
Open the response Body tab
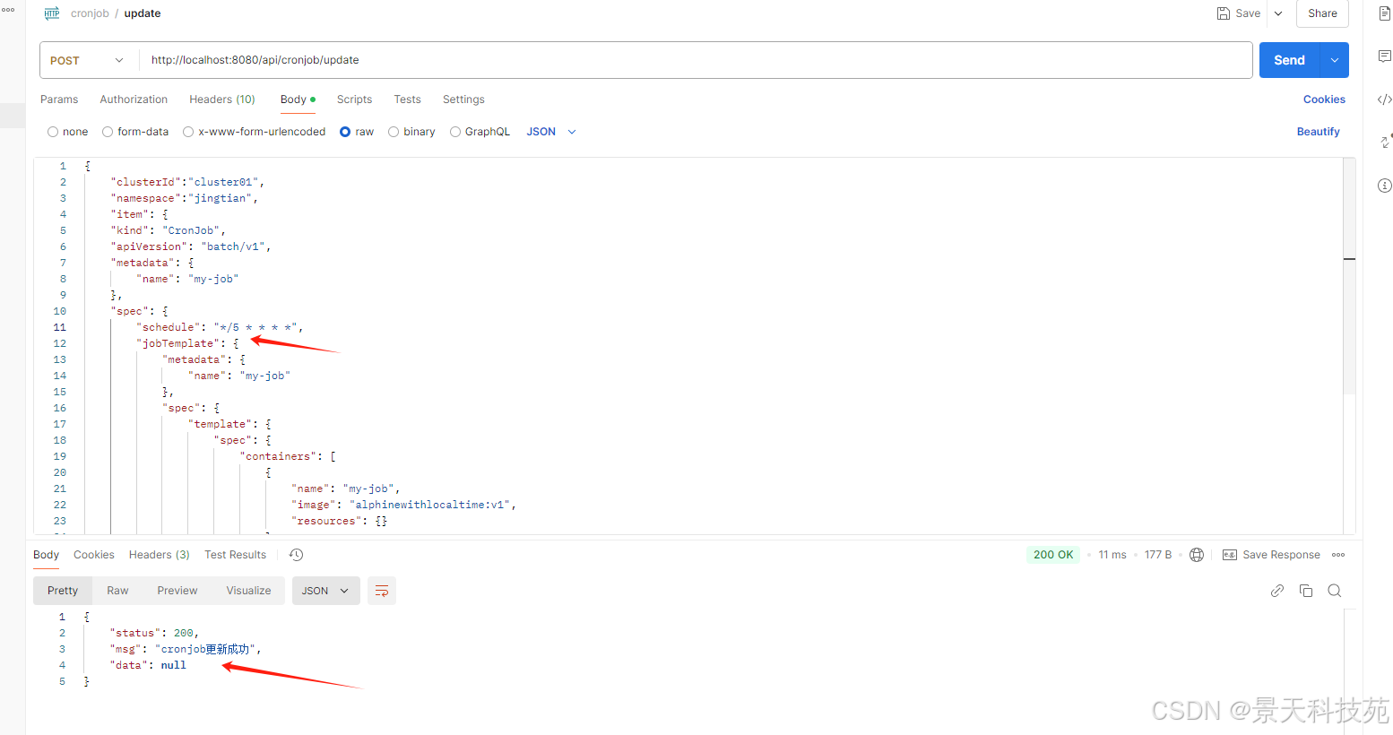[x=46, y=555]
